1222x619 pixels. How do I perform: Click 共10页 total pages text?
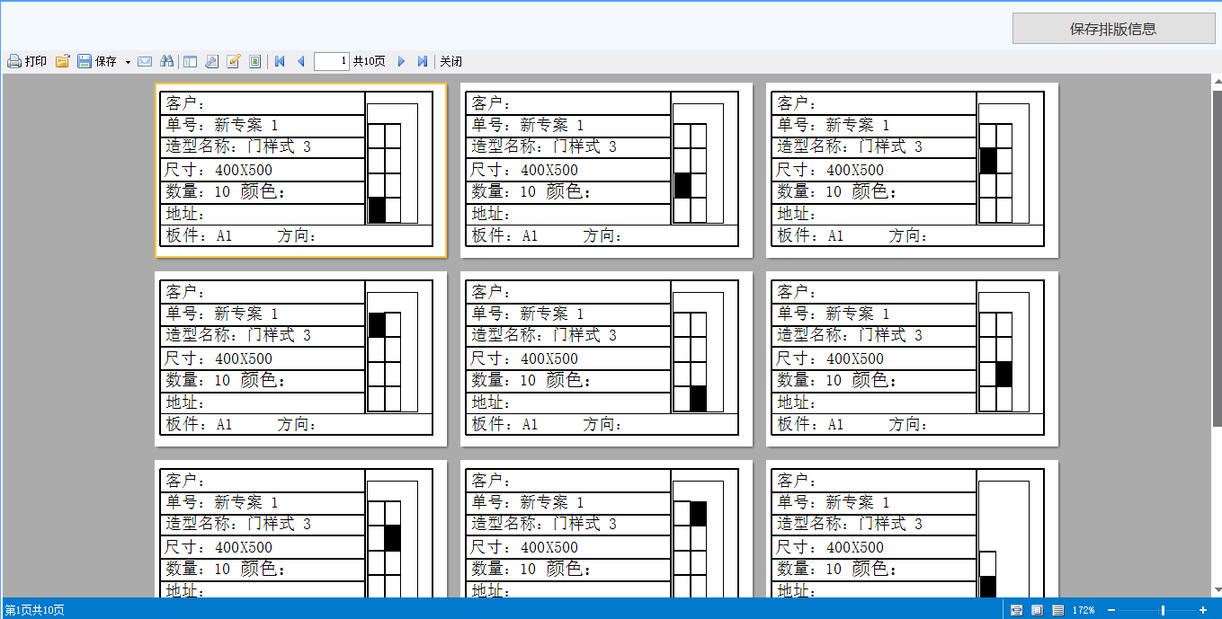pos(370,61)
